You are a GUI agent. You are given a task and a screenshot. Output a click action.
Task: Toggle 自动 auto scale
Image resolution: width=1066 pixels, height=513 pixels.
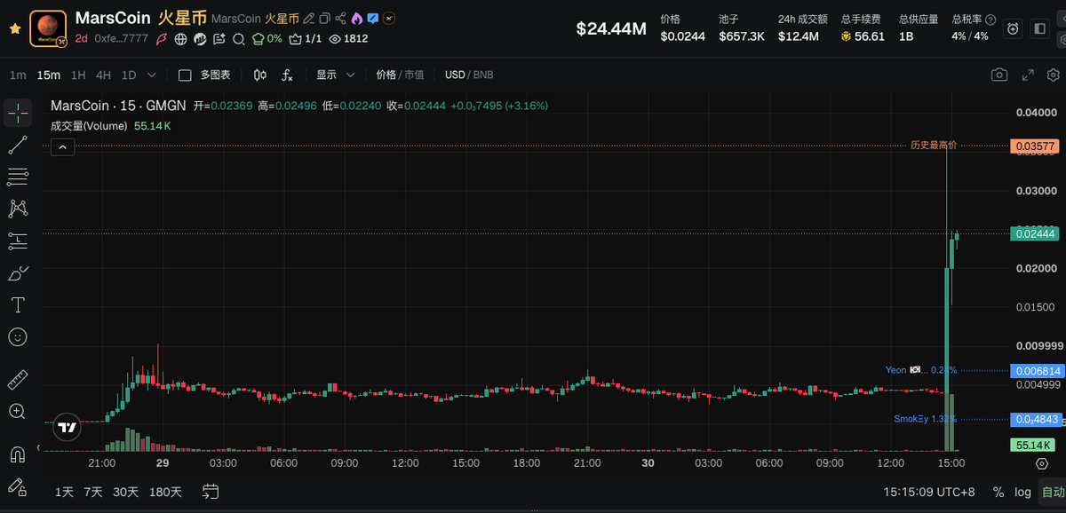[1052, 492]
